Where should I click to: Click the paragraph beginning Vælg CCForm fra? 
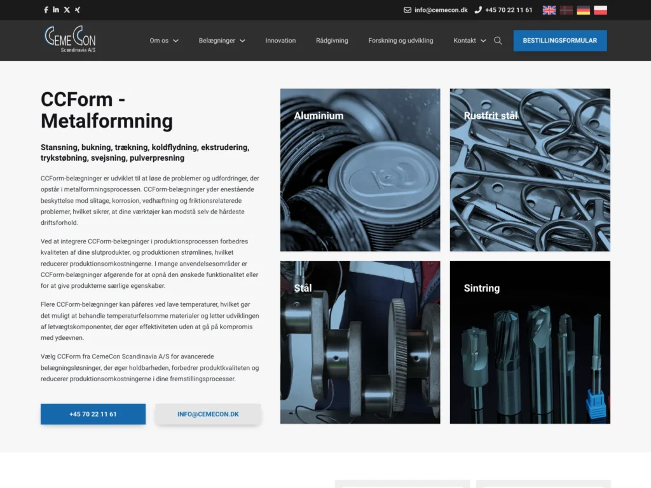click(x=150, y=368)
